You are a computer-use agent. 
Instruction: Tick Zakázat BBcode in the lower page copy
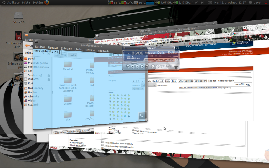(102, 142)
